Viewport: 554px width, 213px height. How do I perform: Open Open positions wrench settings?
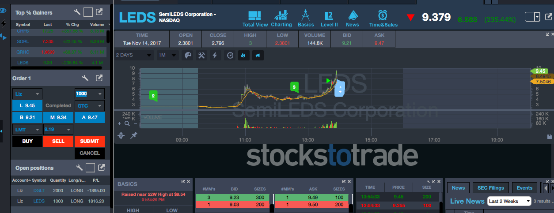(x=80, y=168)
